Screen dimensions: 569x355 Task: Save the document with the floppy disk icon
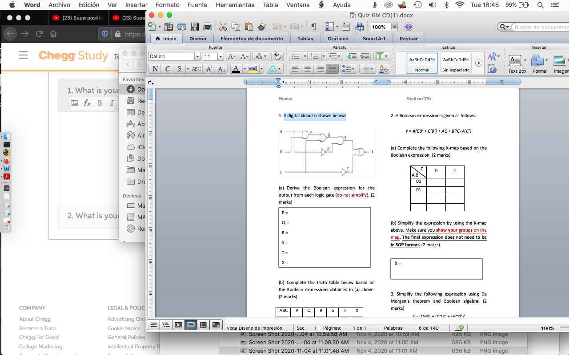195,27
